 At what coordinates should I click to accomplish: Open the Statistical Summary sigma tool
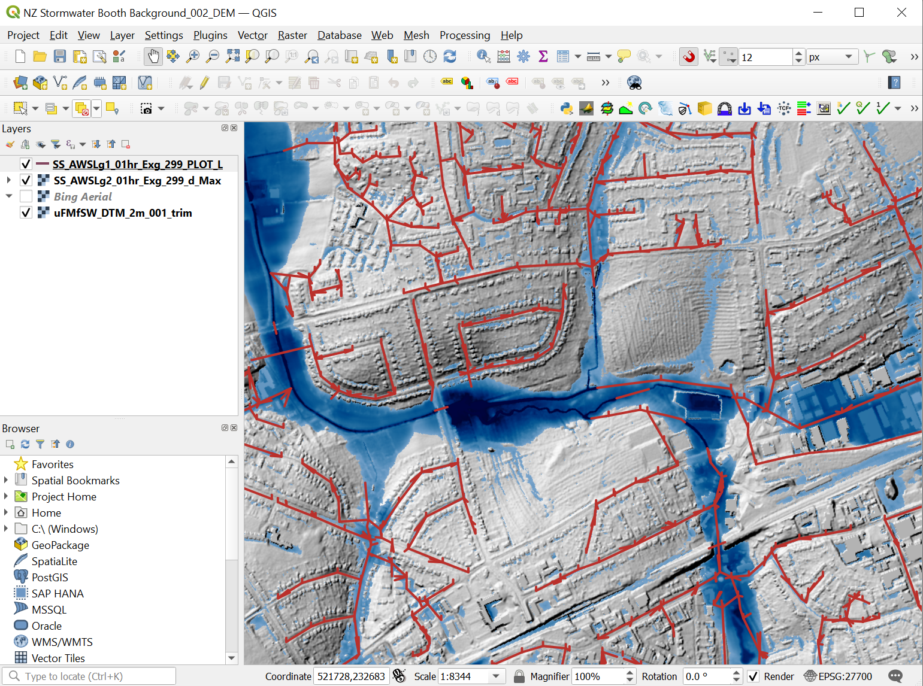[x=543, y=57]
